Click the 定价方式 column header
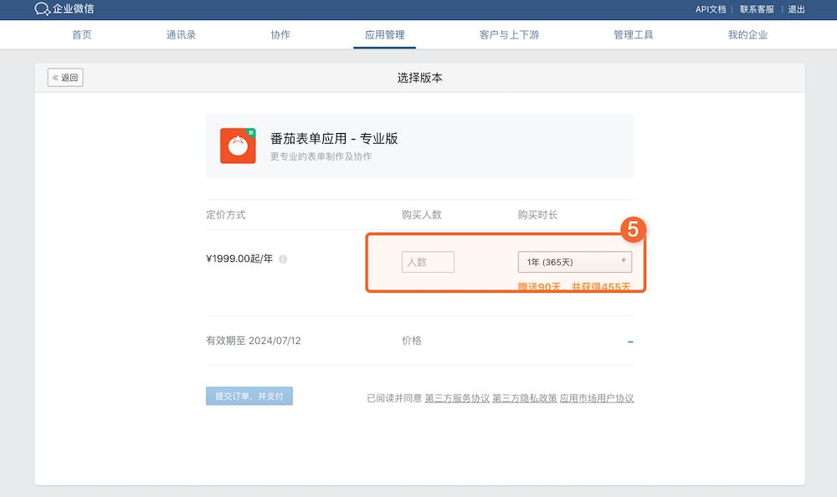837x497 pixels. click(x=226, y=214)
